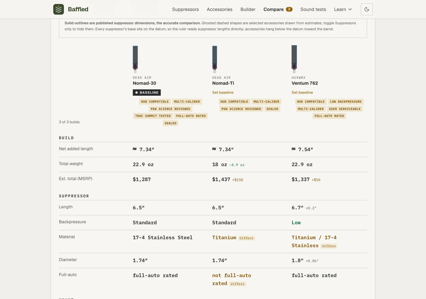The height and width of the screenshot is (299, 426).
Task: Click Ventum 762 diameter 1.8" value
Action: click(297, 260)
